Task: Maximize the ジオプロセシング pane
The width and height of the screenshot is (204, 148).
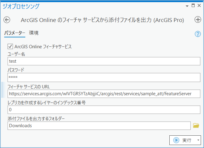Action: tap(193, 5)
